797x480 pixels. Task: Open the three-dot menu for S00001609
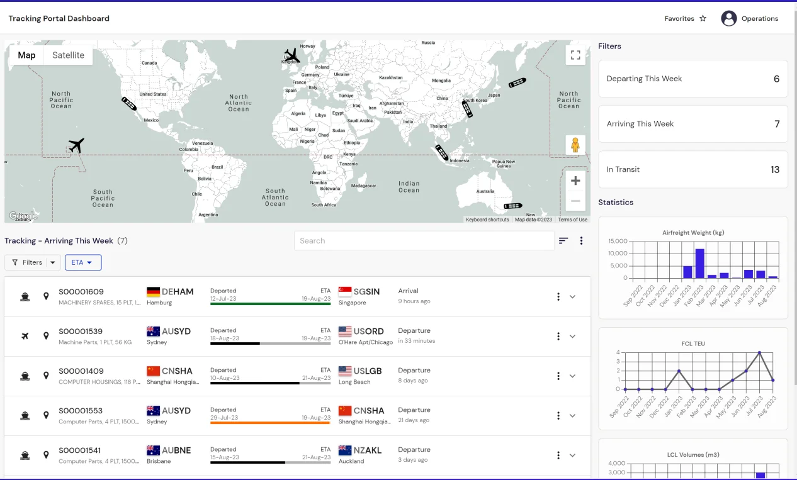point(558,297)
